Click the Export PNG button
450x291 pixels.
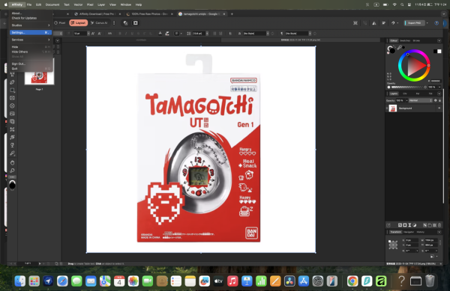(415, 23)
